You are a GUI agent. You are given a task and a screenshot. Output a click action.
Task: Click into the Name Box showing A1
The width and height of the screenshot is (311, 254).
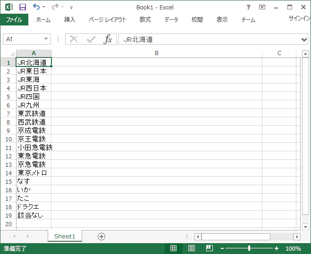coord(23,39)
